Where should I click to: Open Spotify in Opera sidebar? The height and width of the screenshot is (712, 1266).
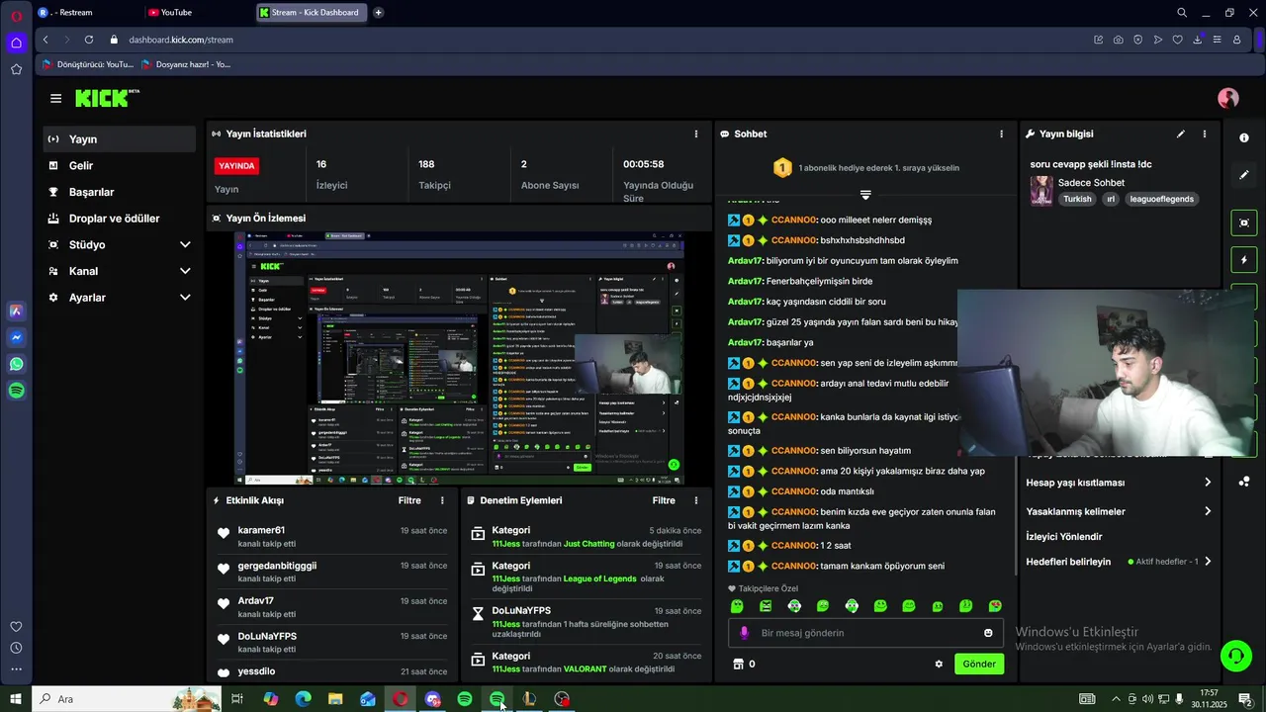coord(16,391)
